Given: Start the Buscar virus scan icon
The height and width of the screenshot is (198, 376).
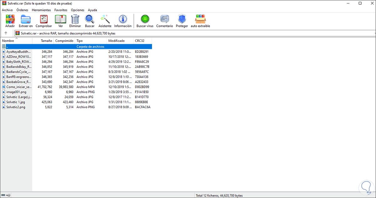Looking at the screenshot, I should (x=145, y=19).
